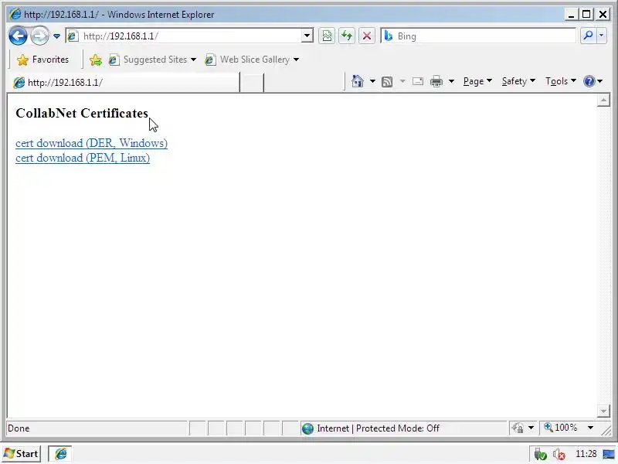
Task: Open the Suggested Sites link
Action: 148,60
